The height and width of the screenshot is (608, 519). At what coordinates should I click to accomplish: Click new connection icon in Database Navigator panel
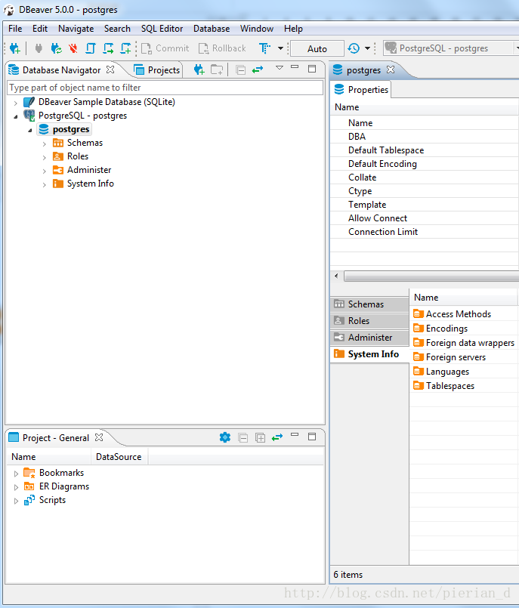(x=199, y=69)
